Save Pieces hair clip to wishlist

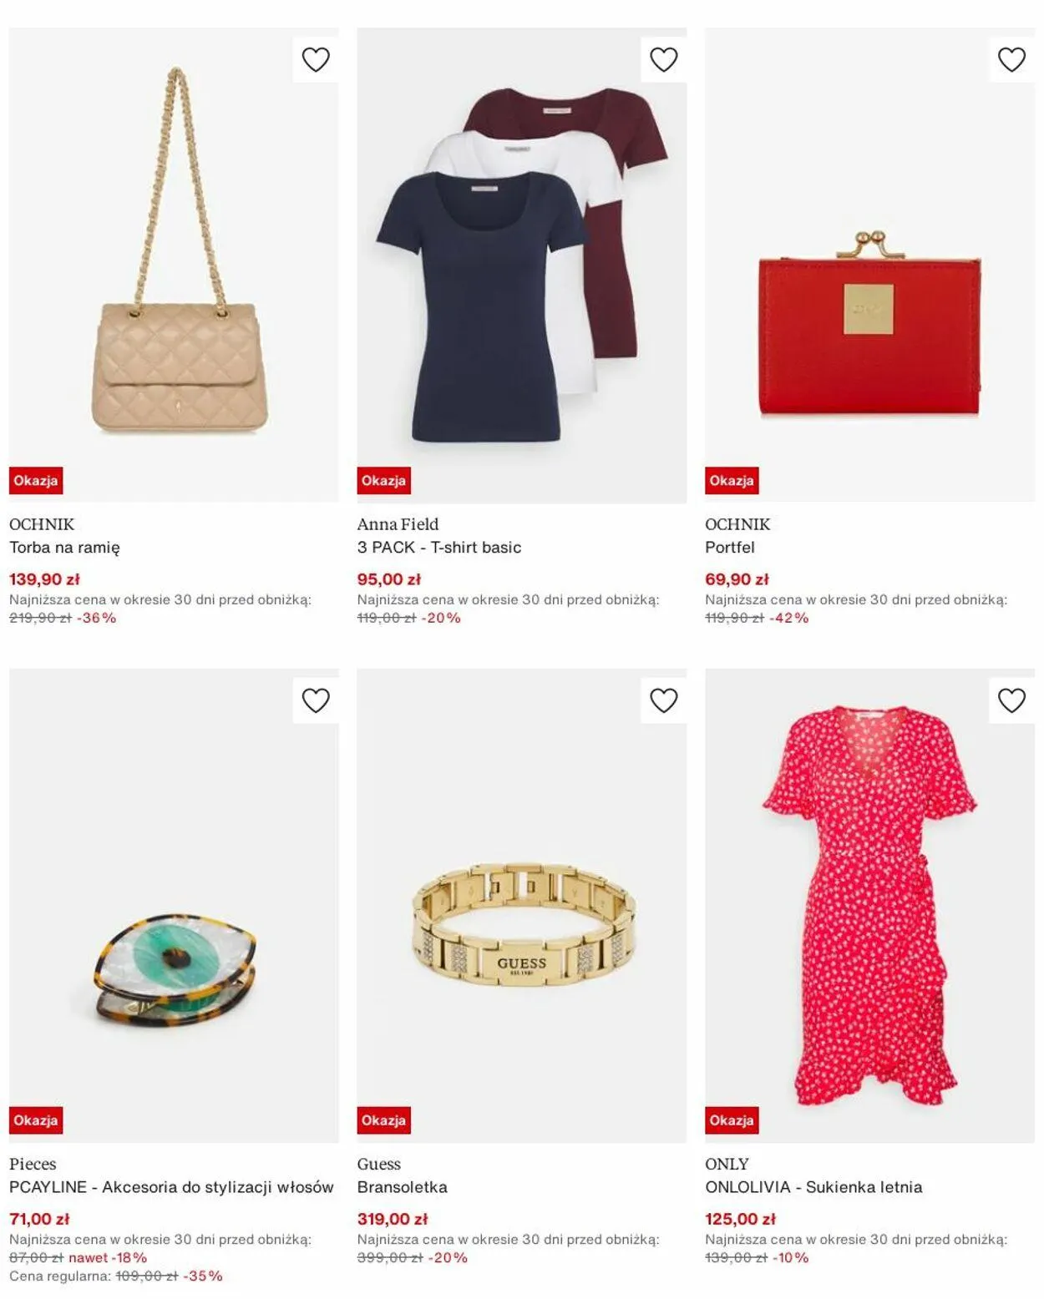316,700
